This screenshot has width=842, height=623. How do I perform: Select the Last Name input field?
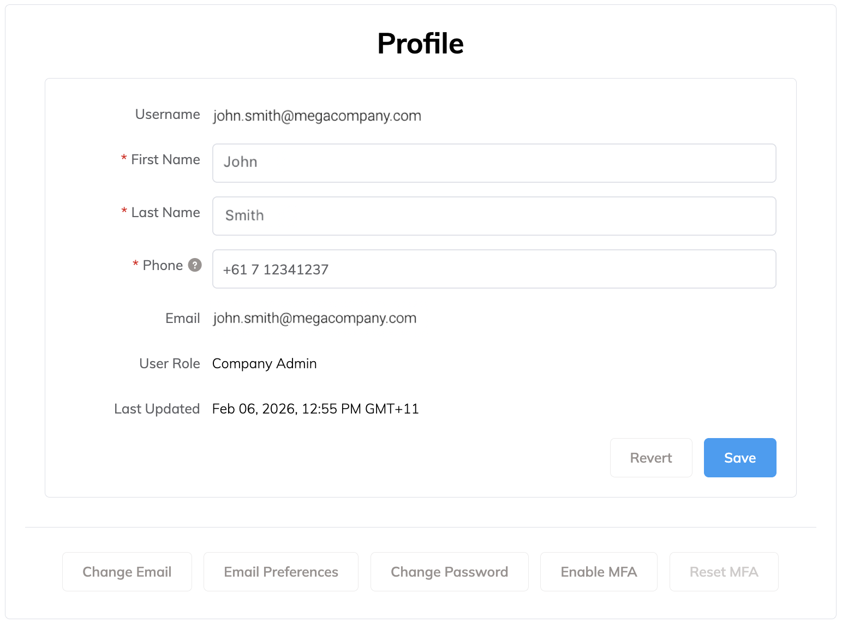494,216
